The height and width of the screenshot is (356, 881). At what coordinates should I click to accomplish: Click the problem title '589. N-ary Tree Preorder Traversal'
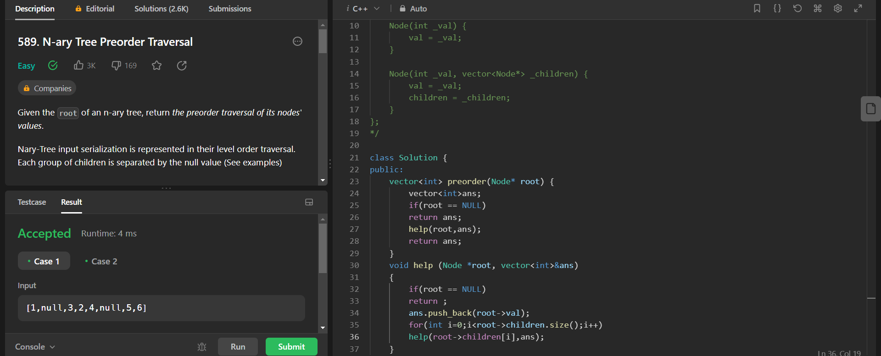105,42
